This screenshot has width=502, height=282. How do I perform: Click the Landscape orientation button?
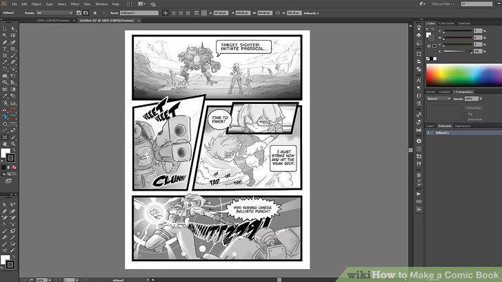point(86,13)
